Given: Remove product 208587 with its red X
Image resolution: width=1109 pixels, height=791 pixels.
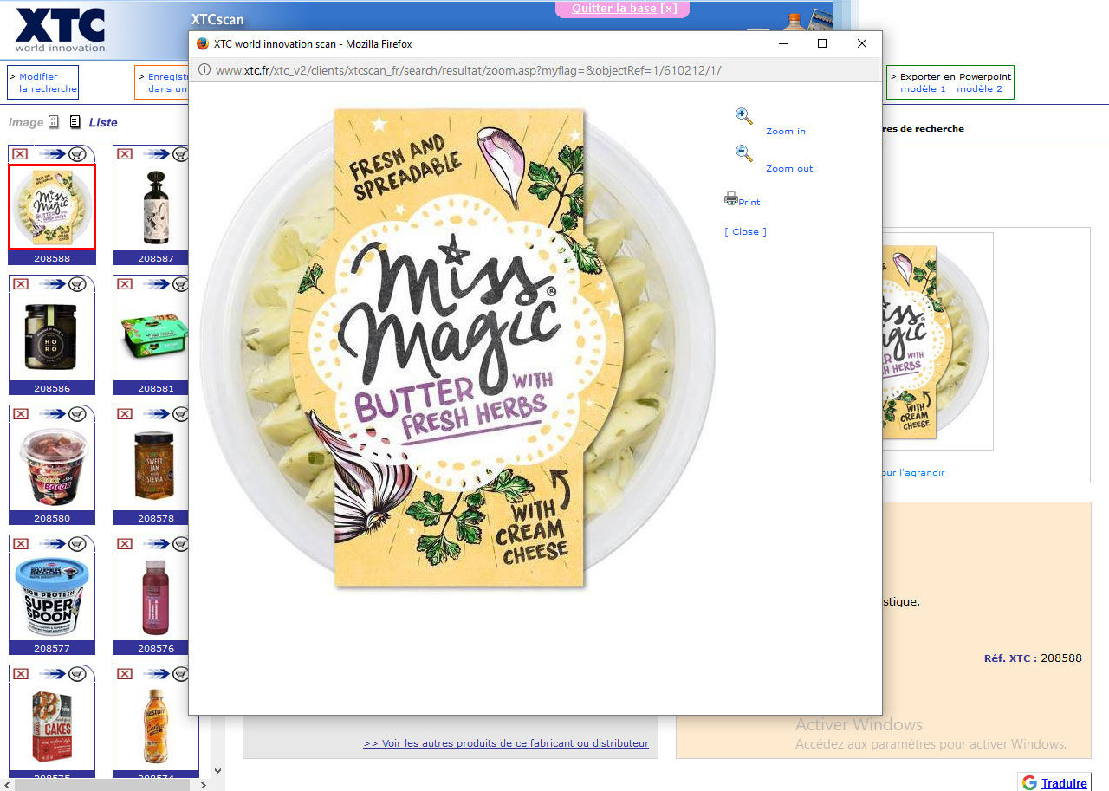Looking at the screenshot, I should 125,153.
